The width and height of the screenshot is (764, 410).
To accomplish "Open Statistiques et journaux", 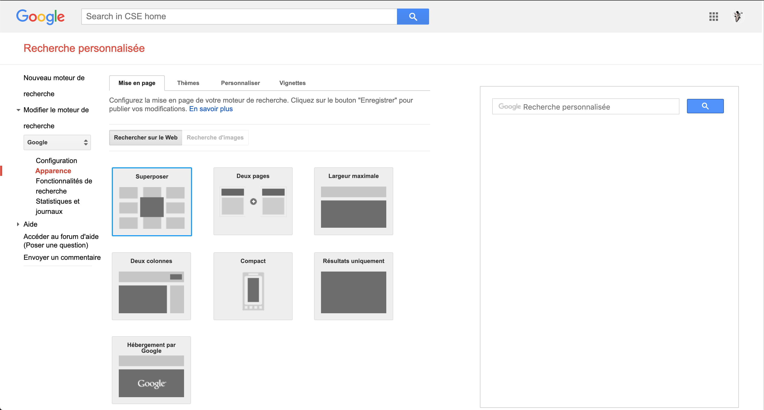I will tap(58, 206).
